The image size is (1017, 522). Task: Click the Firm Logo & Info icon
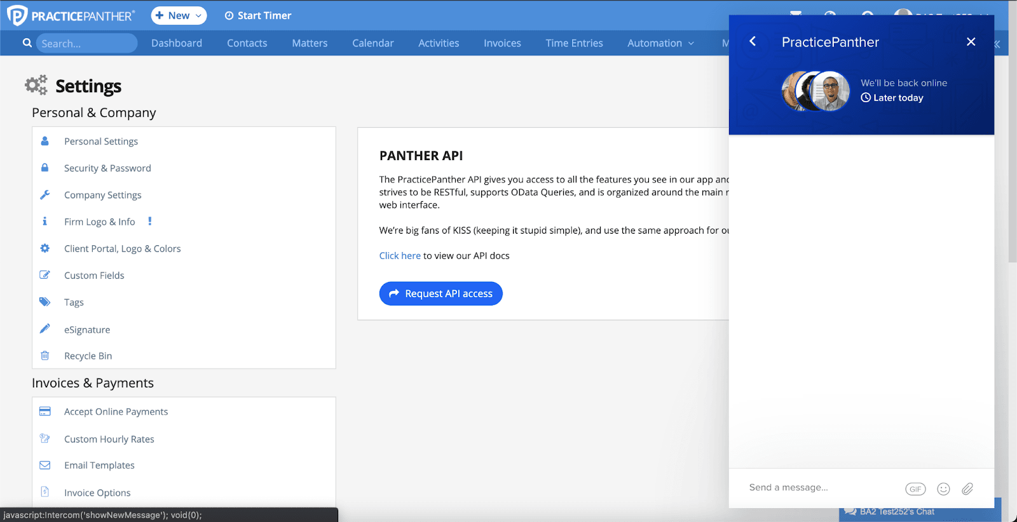[44, 222]
